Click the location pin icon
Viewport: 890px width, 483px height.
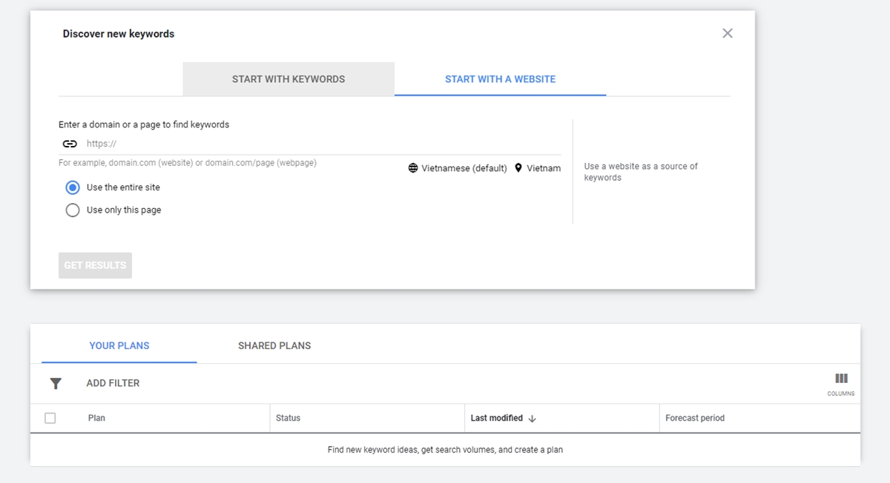[x=518, y=168]
